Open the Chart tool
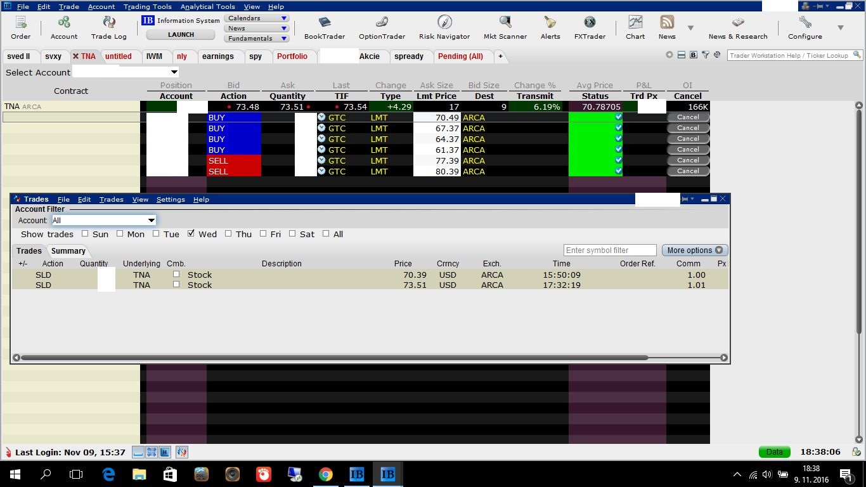Image resolution: width=866 pixels, height=487 pixels. pyautogui.click(x=635, y=27)
